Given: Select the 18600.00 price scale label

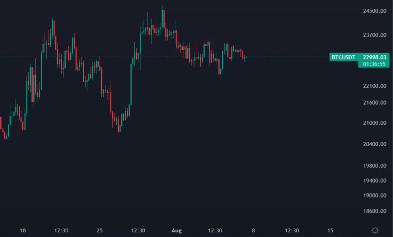Looking at the screenshot, I should [x=374, y=211].
